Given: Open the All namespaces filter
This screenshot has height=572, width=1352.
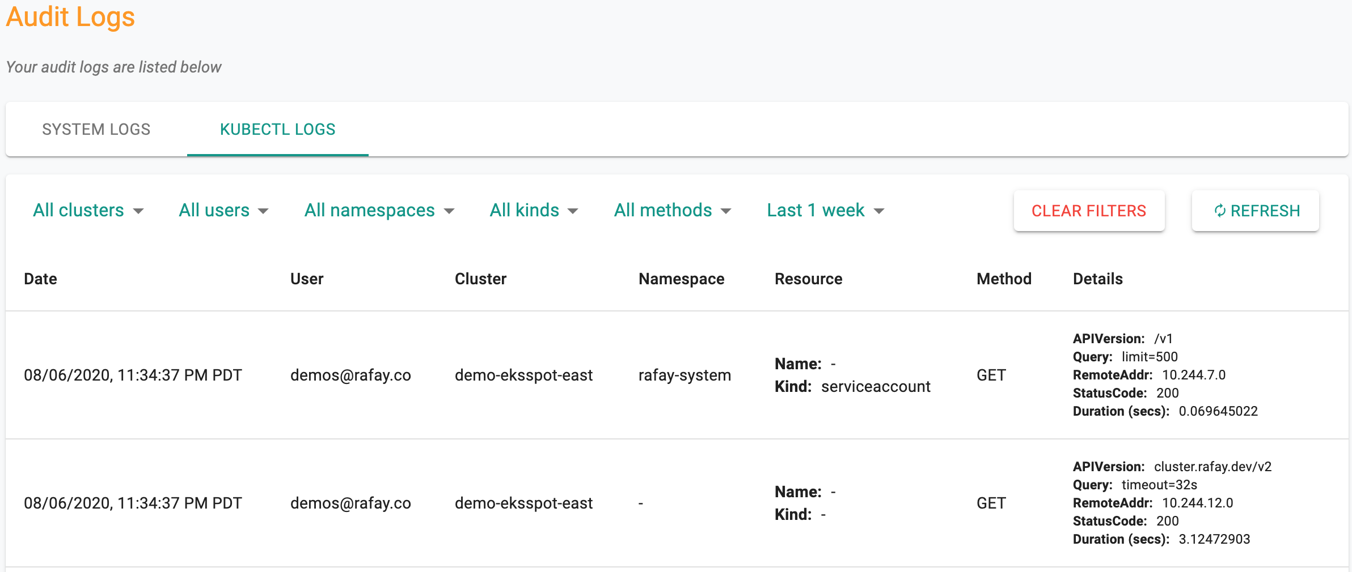Looking at the screenshot, I should tap(379, 210).
